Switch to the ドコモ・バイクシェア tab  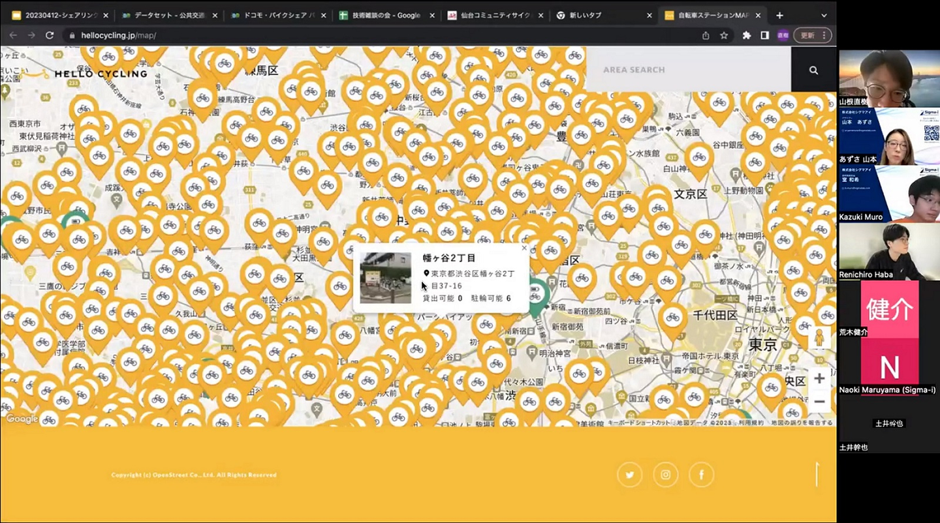tap(277, 15)
